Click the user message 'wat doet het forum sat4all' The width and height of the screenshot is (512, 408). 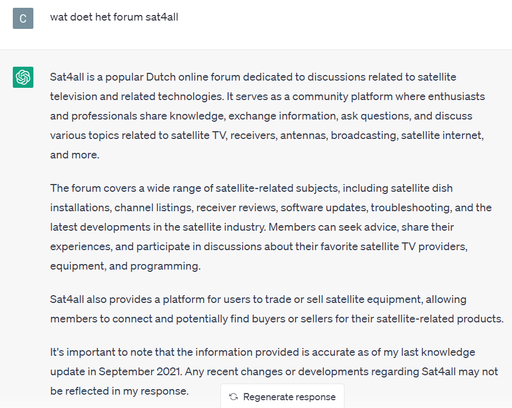pos(114,17)
